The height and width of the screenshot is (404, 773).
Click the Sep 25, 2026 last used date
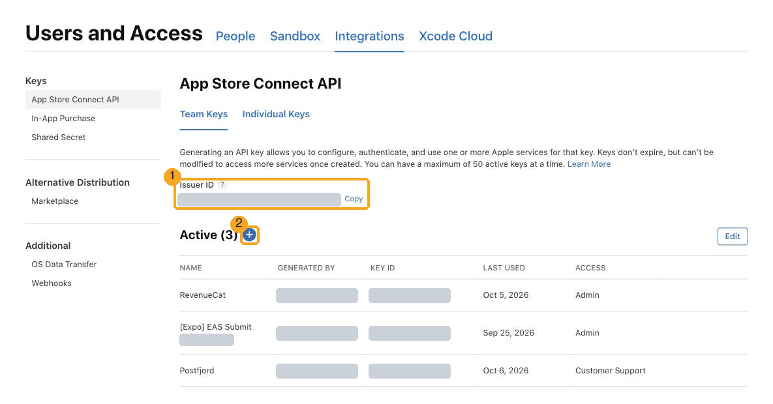click(508, 333)
